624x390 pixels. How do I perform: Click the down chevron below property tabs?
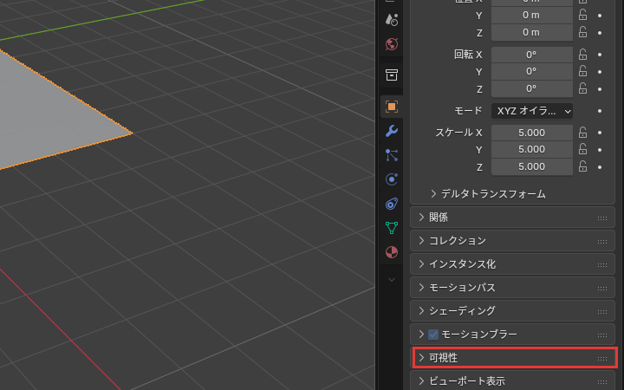pos(392,280)
